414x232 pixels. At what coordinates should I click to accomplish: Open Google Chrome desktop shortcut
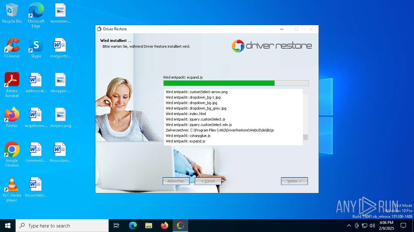[x=12, y=155]
